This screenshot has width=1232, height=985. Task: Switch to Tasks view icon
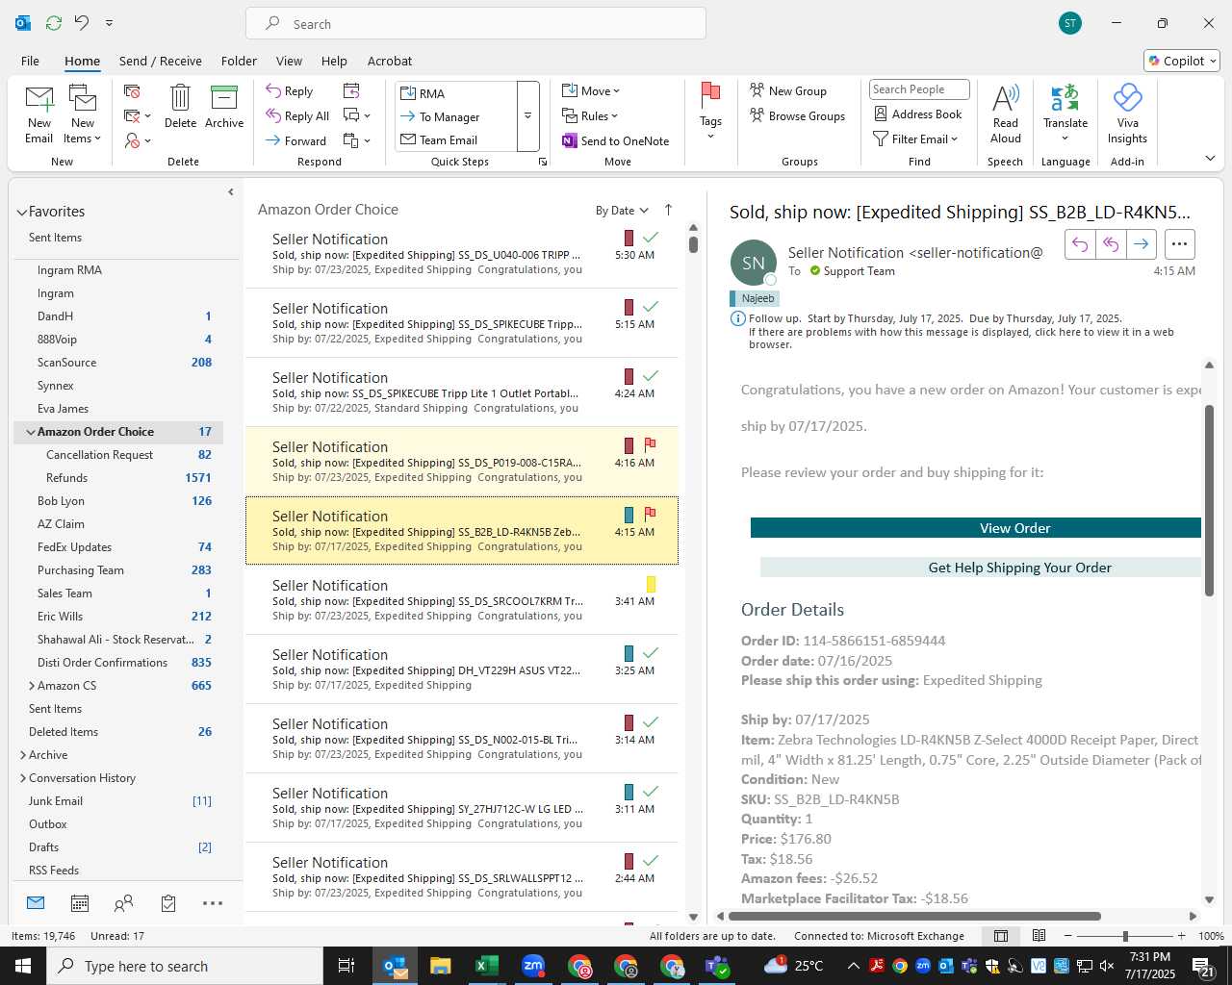pos(168,903)
